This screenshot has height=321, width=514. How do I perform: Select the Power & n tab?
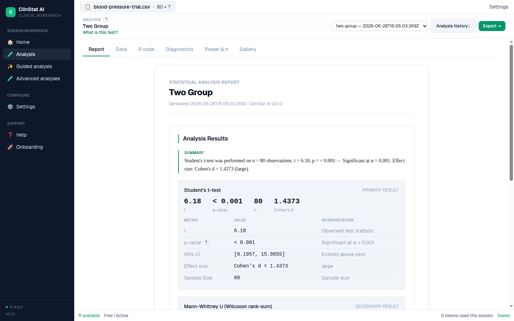coord(216,49)
